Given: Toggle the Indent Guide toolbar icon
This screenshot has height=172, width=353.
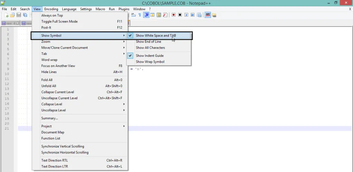Looking at the screenshot, I should [146, 15].
